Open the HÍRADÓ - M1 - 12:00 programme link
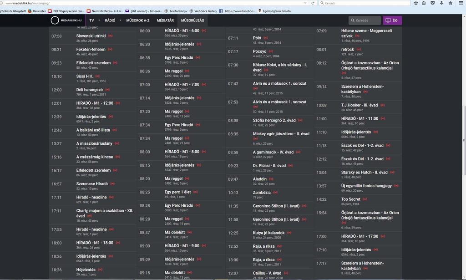The height and width of the screenshot is (280, 466). (95, 103)
